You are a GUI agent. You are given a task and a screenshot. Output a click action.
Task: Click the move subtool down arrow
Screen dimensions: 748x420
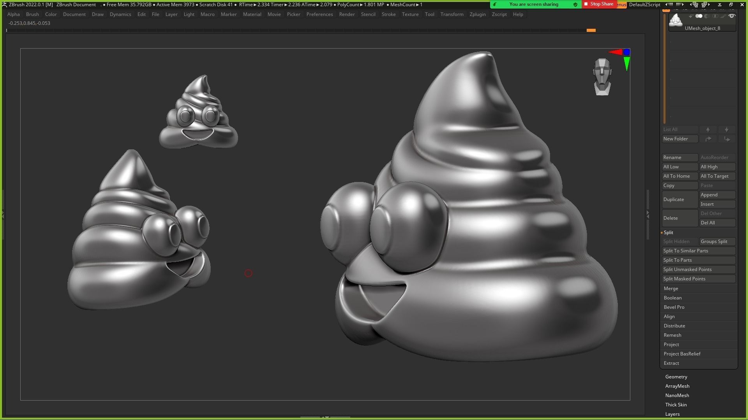(x=727, y=129)
